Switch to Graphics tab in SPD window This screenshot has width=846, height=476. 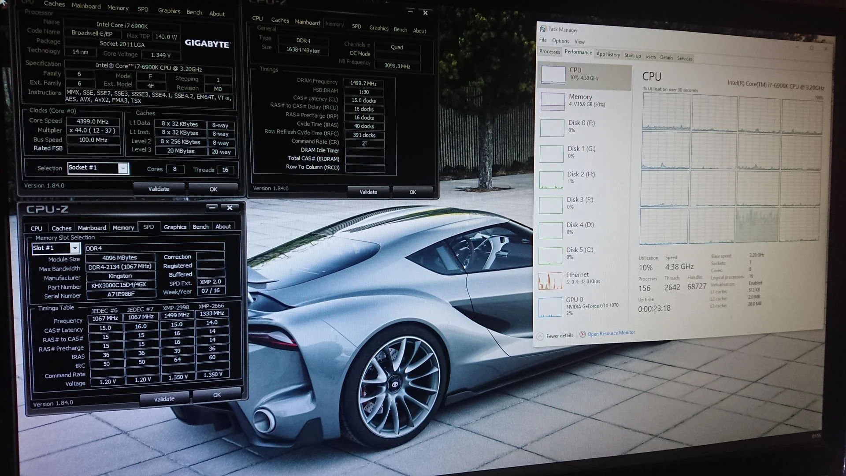175,227
